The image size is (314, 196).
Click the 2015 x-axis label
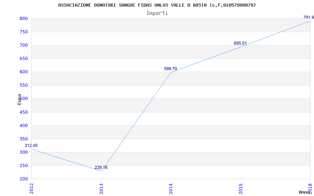tap(241, 189)
